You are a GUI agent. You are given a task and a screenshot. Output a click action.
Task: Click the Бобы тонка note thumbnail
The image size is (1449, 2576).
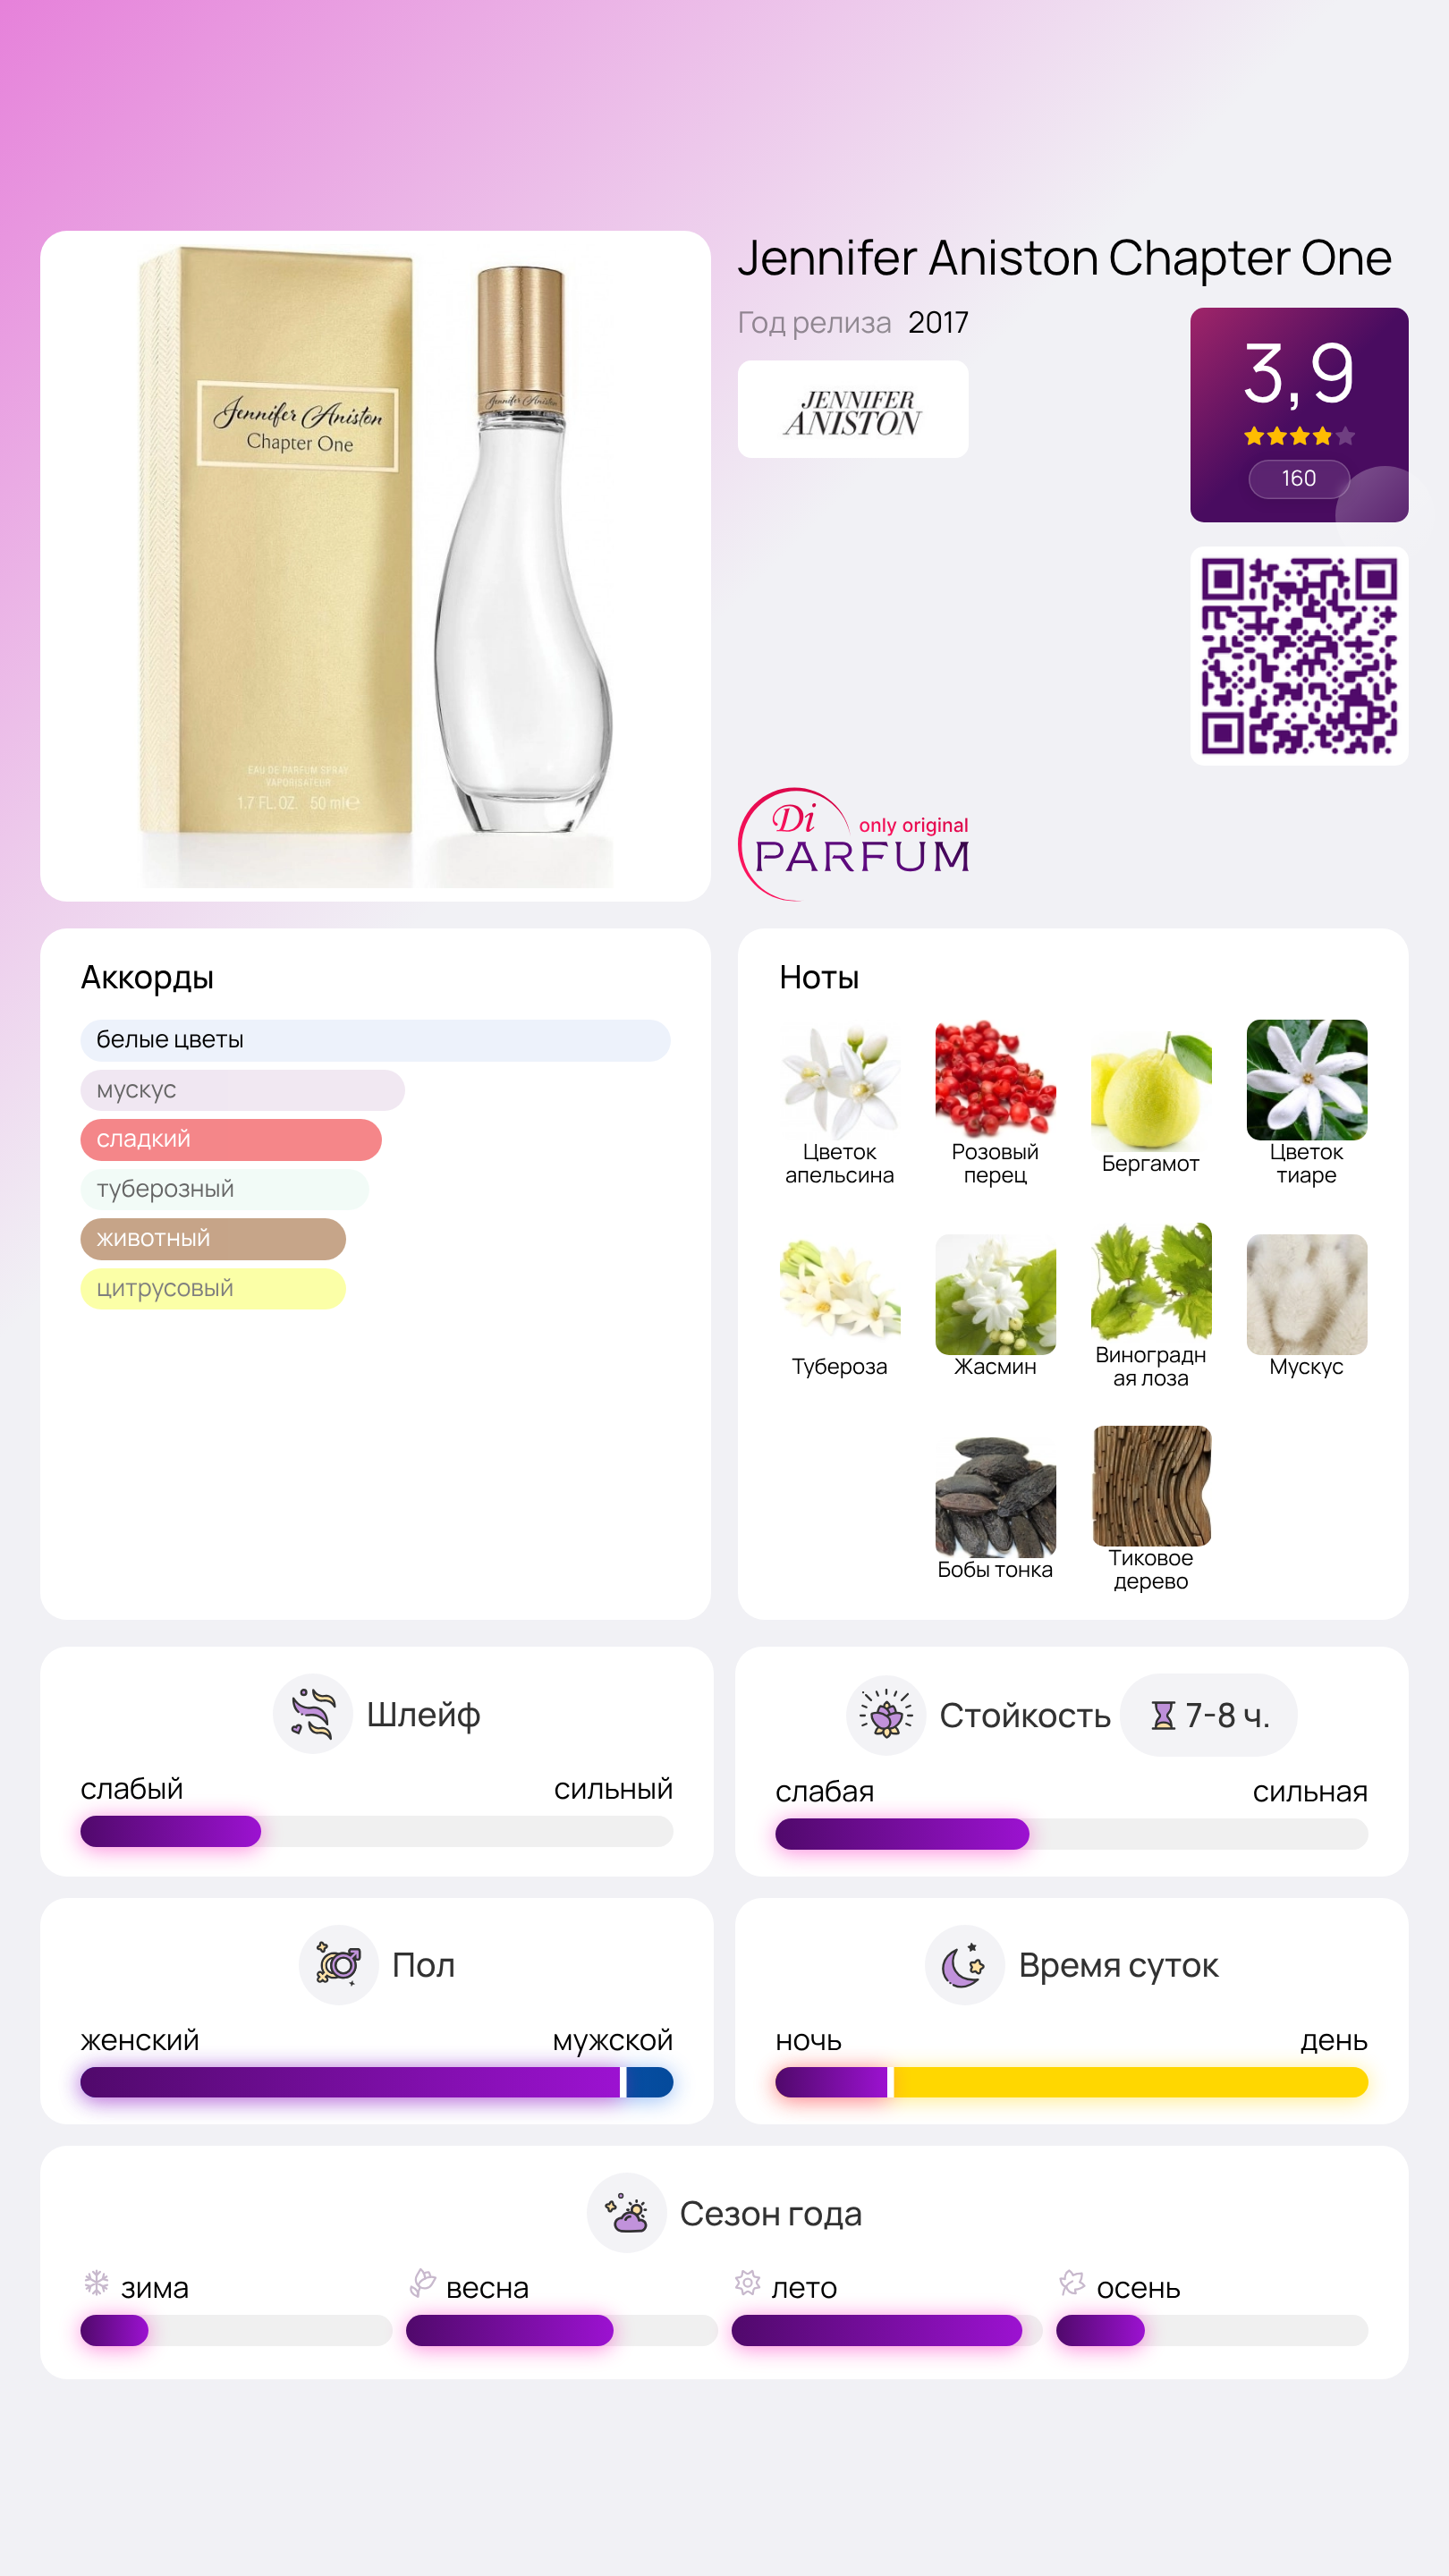pyautogui.click(x=995, y=1497)
